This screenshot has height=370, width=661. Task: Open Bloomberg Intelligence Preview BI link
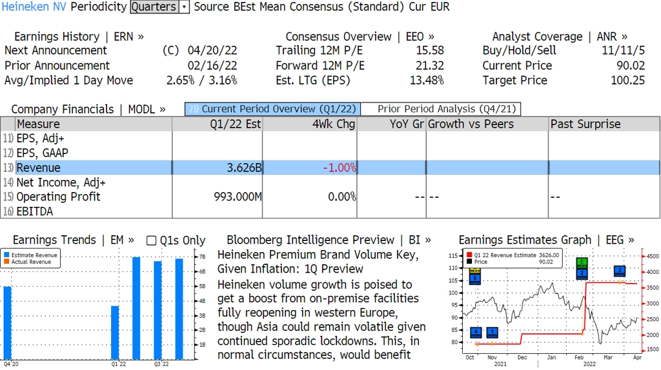(x=329, y=240)
